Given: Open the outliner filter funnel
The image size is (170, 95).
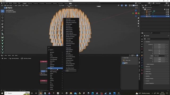Looking at the screenshot, I should point(165,5).
